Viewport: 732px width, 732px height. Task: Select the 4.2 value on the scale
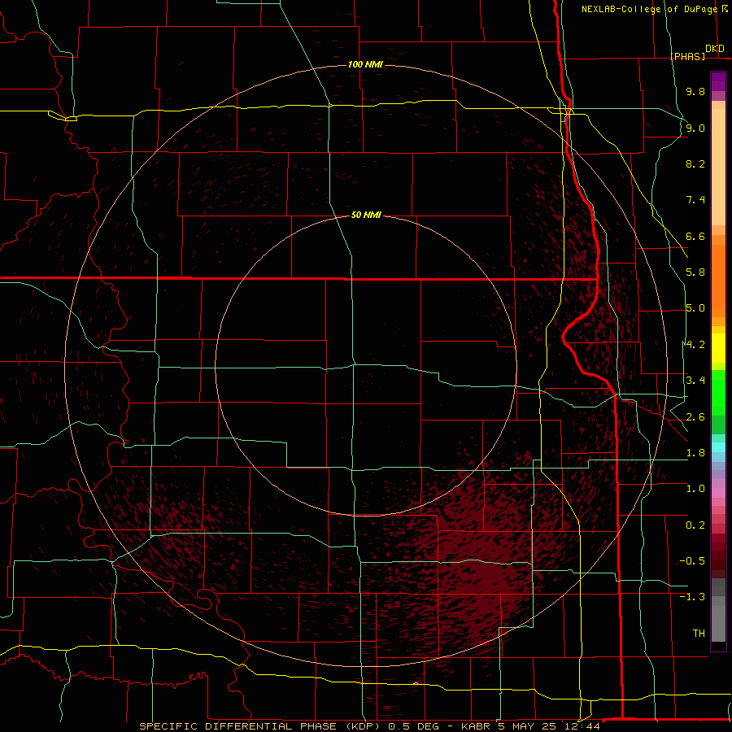(695, 345)
